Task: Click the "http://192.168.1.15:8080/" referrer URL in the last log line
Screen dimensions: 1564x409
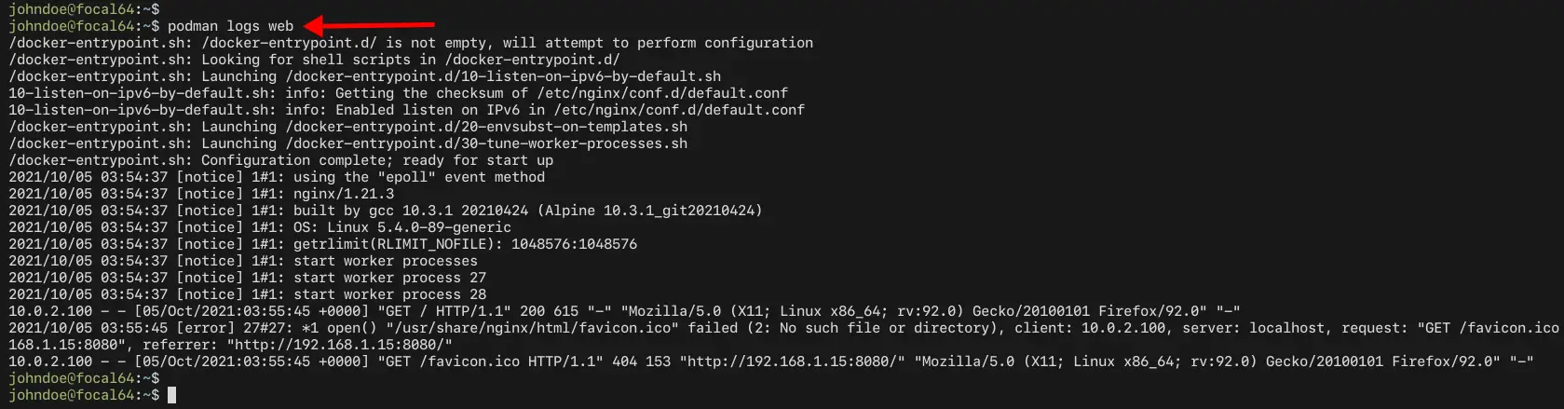Action: pyautogui.click(x=792, y=361)
